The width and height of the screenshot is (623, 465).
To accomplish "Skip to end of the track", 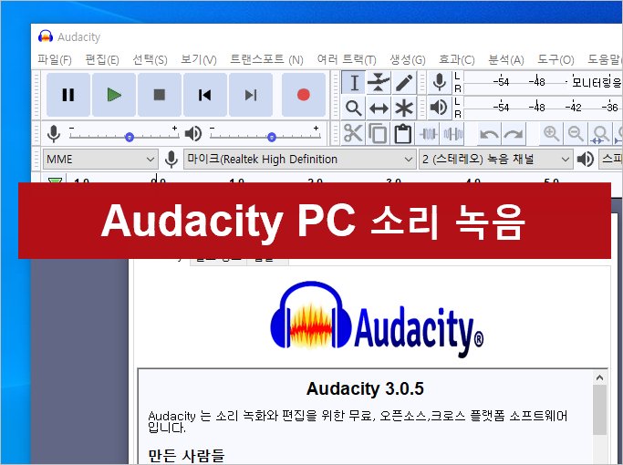I will (x=251, y=95).
